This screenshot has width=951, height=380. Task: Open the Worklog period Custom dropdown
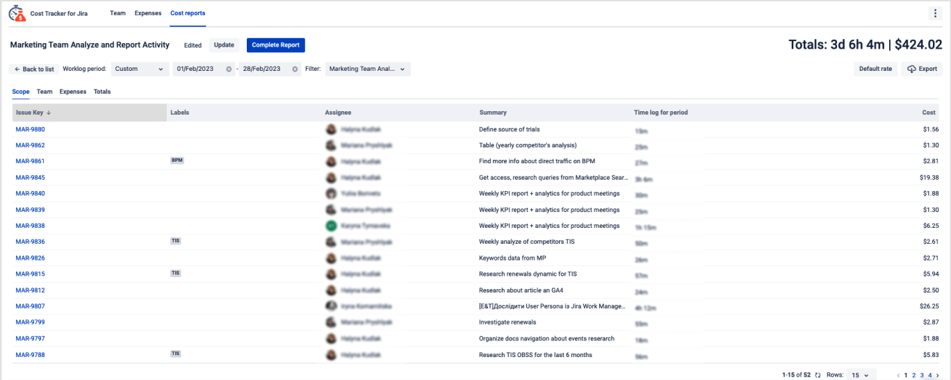click(x=140, y=69)
